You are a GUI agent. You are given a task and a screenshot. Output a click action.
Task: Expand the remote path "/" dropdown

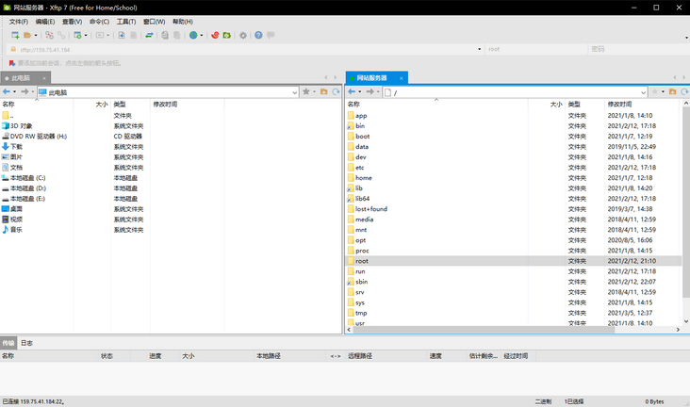click(x=643, y=92)
